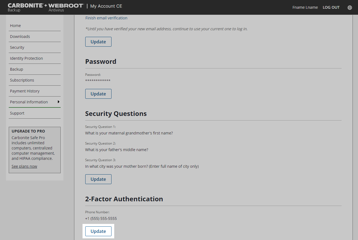Click the Finish email verification link
Viewport: 358px width, 240px height.
click(106, 18)
